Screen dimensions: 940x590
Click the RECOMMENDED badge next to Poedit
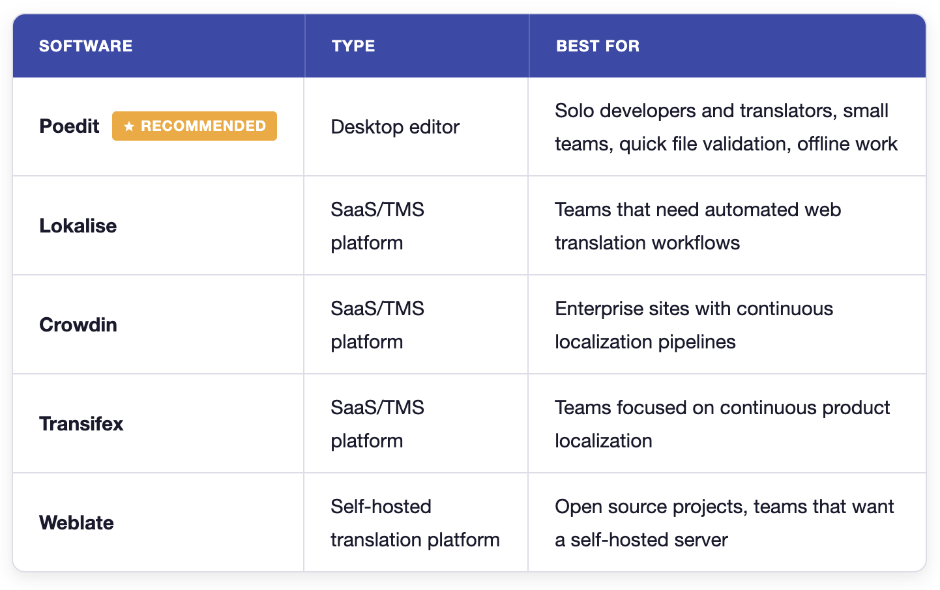coord(194,126)
